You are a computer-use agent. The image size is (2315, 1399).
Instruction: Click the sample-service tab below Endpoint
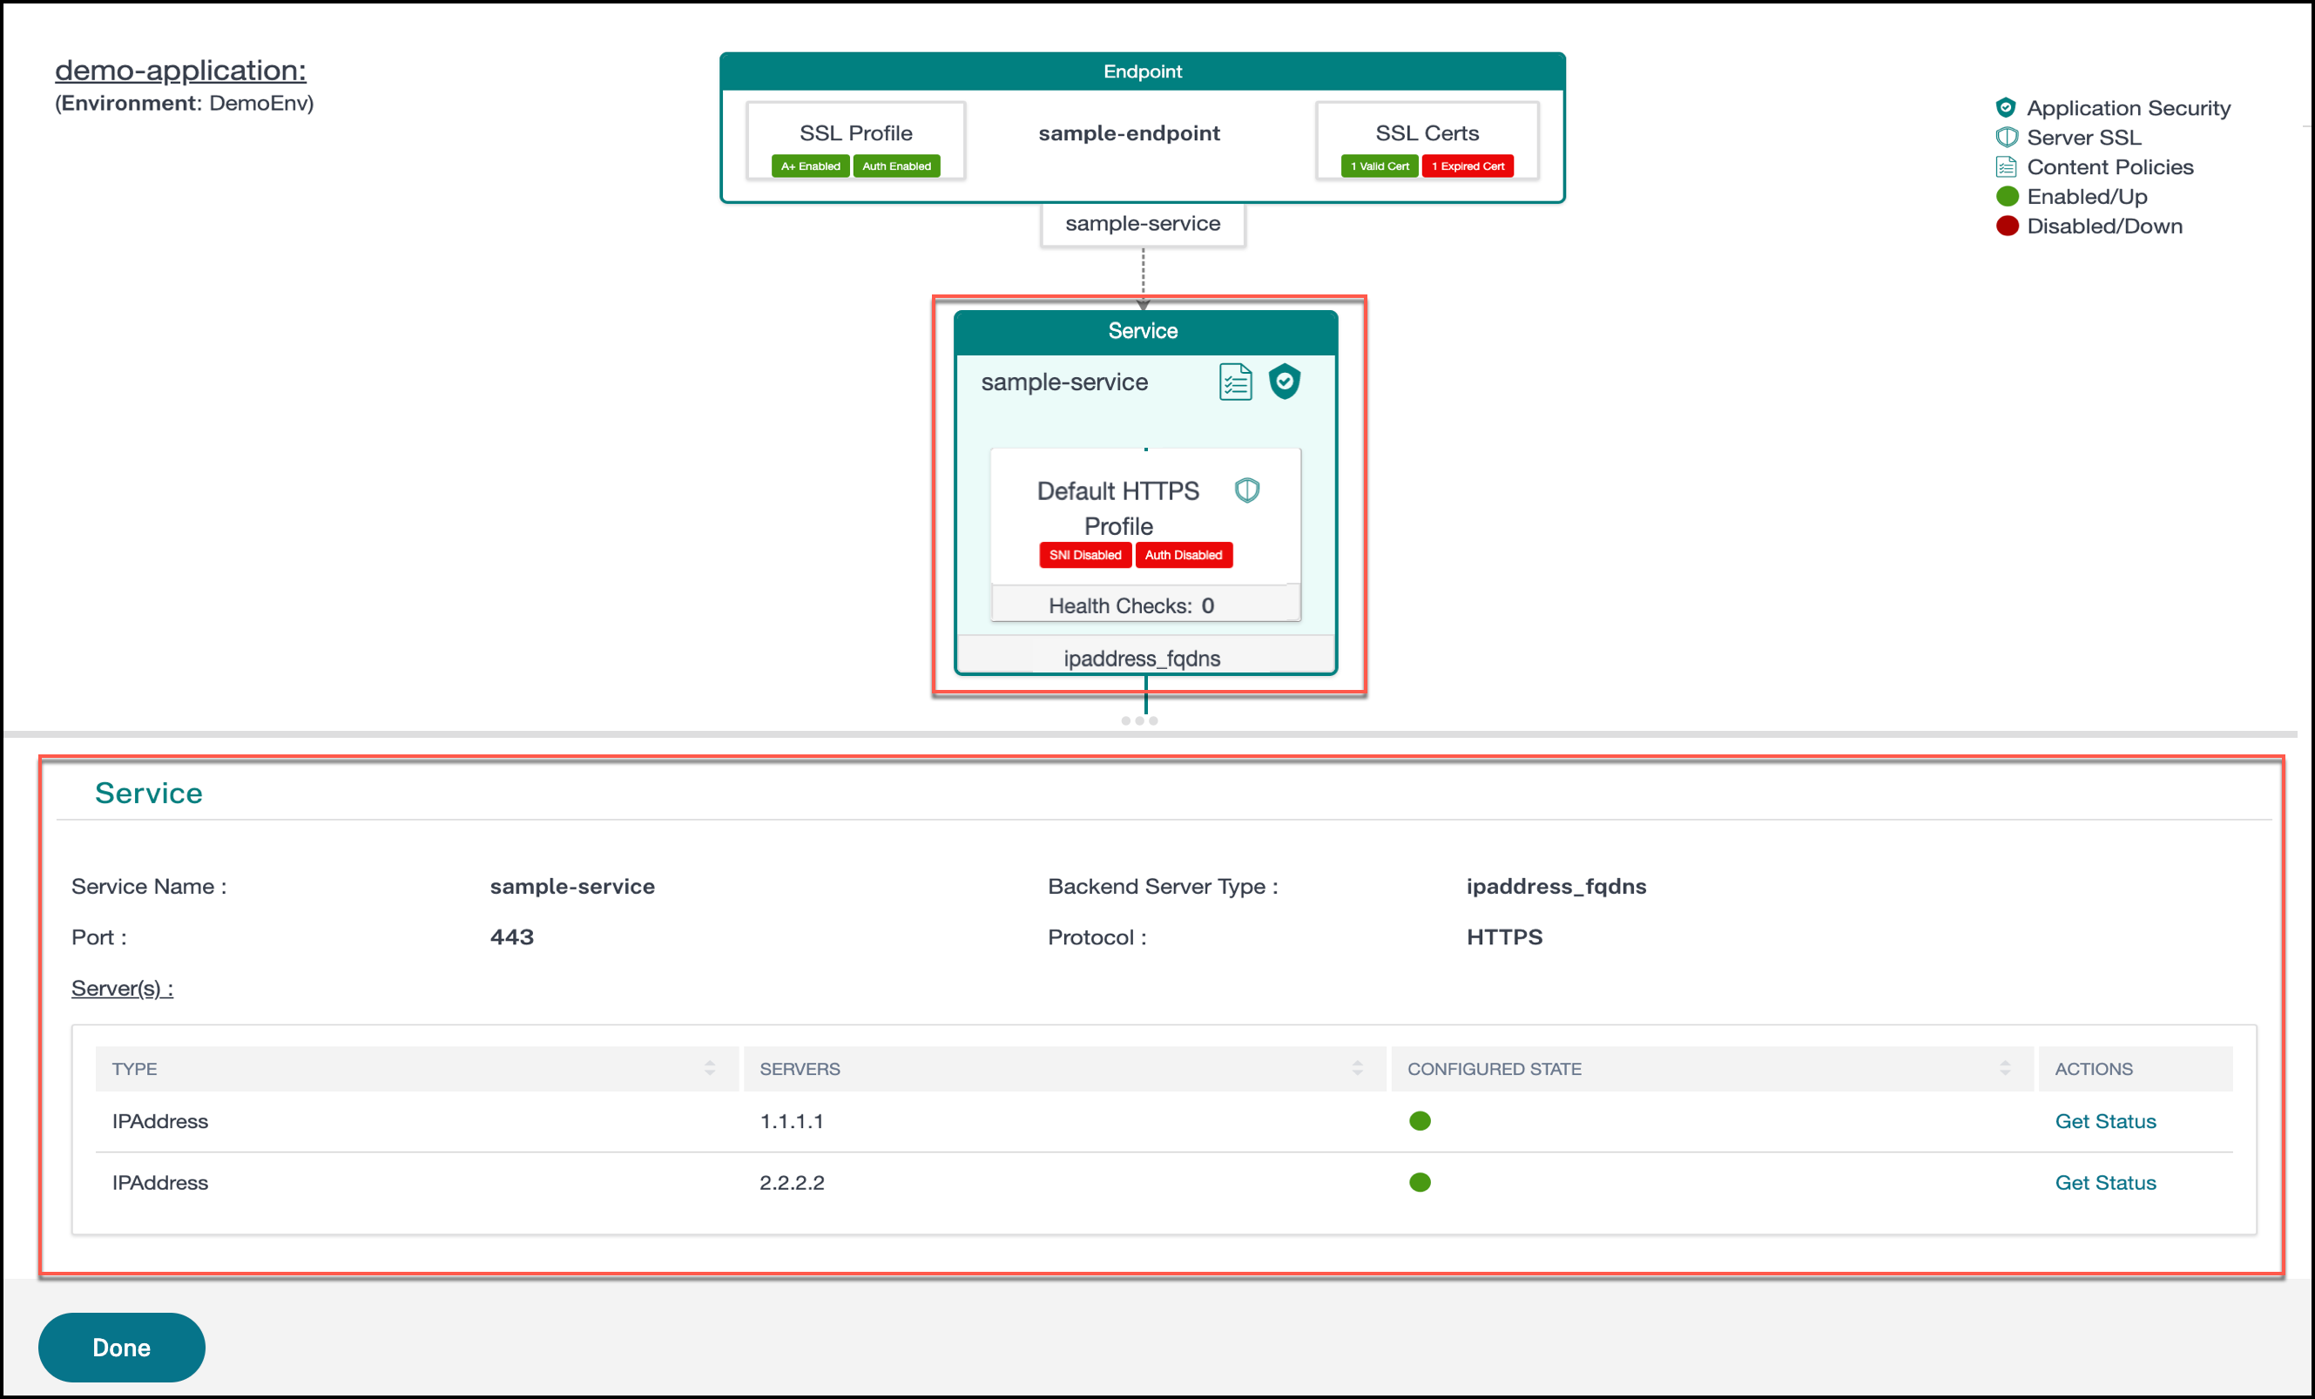click(x=1143, y=225)
